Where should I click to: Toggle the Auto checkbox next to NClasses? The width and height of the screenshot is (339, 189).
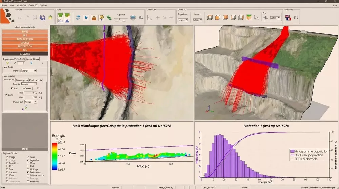12,88
